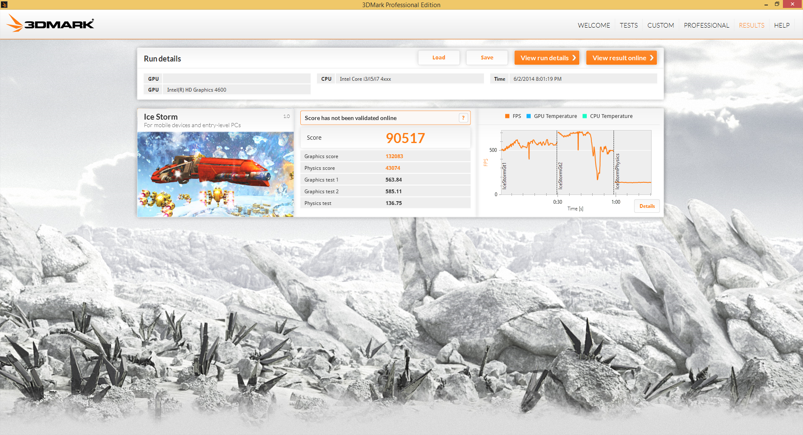803x435 pixels.
Task: Click the Ice Storm version number 1.0
Action: (x=286, y=116)
